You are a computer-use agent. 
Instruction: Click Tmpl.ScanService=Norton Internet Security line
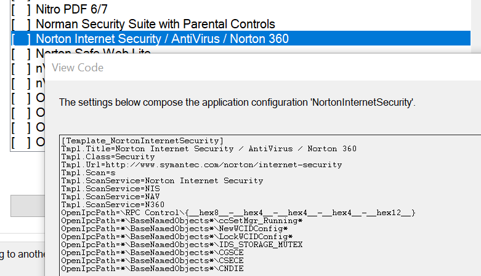[x=162, y=181]
